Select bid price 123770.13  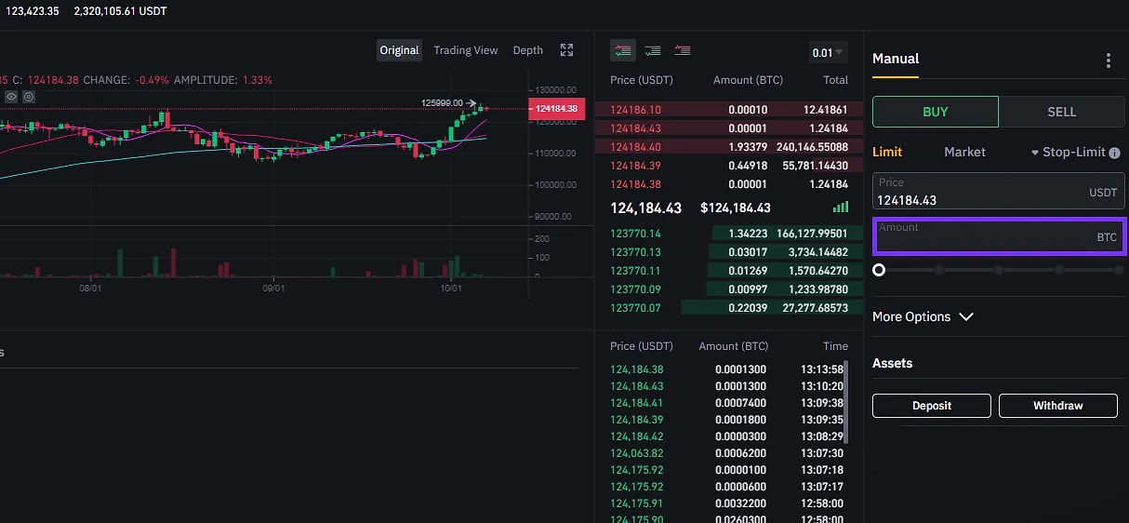coord(635,252)
